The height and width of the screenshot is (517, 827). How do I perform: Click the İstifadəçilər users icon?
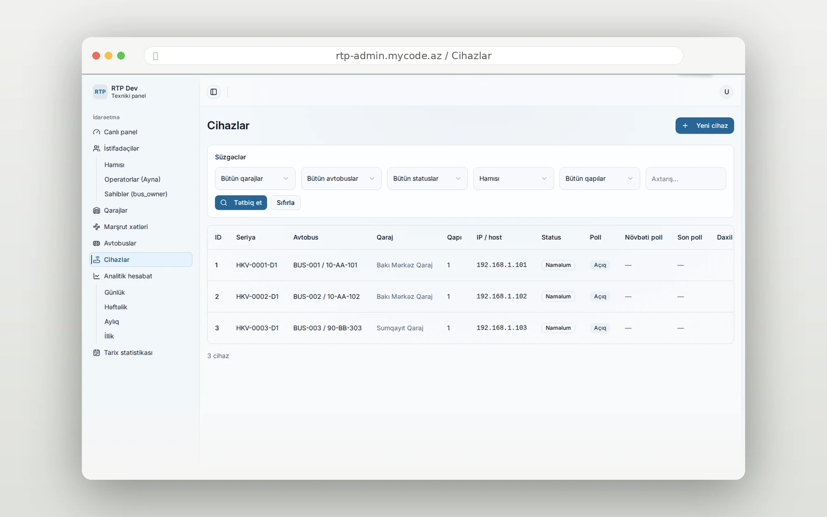click(96, 148)
